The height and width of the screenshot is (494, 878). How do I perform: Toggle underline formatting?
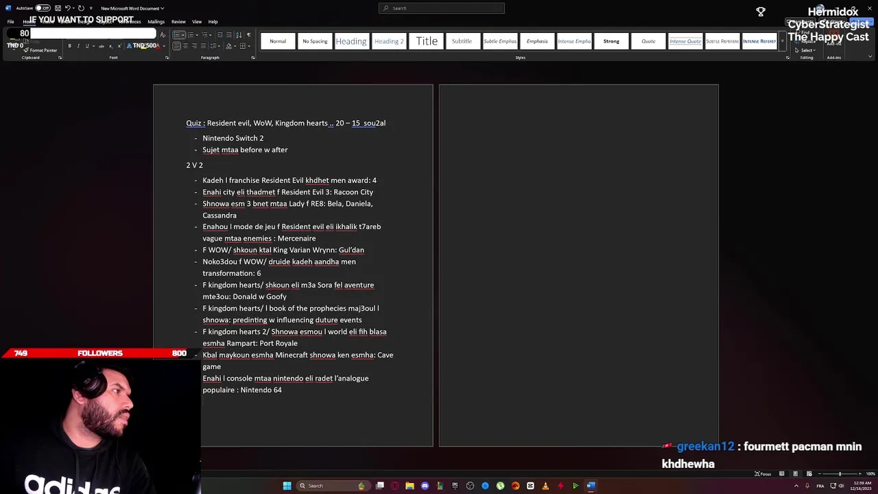[86, 46]
